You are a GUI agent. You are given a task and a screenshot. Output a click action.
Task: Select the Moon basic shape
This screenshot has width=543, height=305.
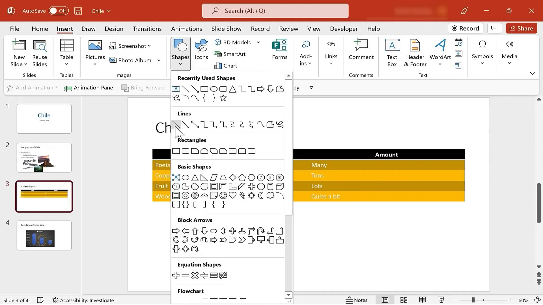coord(261,195)
